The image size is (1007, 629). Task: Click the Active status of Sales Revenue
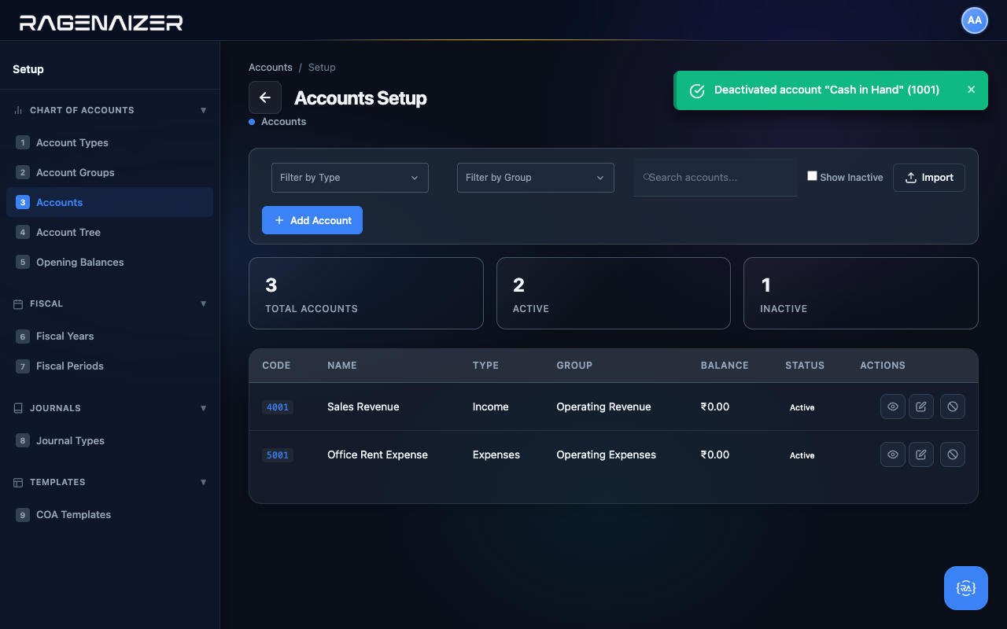click(802, 407)
